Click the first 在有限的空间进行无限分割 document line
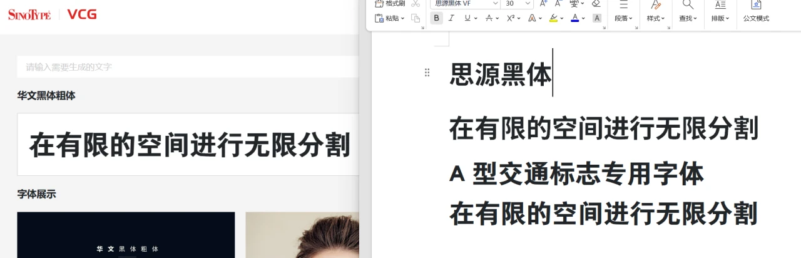This screenshot has height=258, width=801. pyautogui.click(x=604, y=129)
